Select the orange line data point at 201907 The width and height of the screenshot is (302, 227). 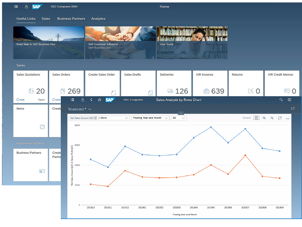click(x=245, y=155)
